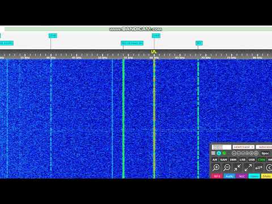Open the extension dropdown menu

(x=264, y=147)
